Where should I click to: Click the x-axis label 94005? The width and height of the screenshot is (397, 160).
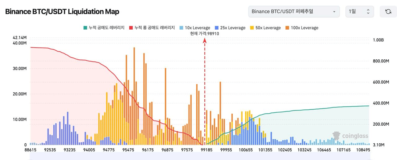pos(89,150)
